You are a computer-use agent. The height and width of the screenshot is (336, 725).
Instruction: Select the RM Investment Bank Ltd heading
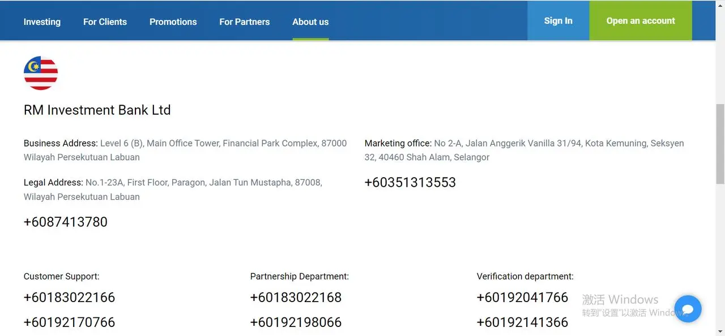coord(97,110)
